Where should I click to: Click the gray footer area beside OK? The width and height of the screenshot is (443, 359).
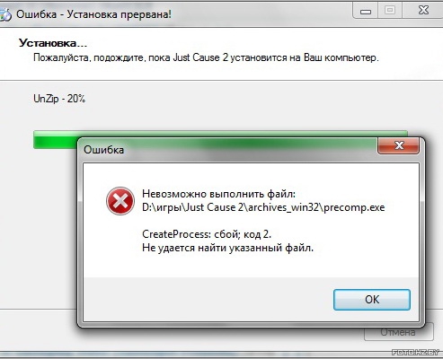coord(208,300)
